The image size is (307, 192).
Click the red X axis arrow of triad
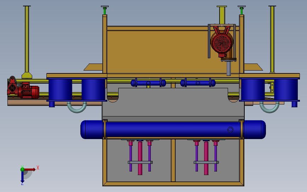point(30,169)
